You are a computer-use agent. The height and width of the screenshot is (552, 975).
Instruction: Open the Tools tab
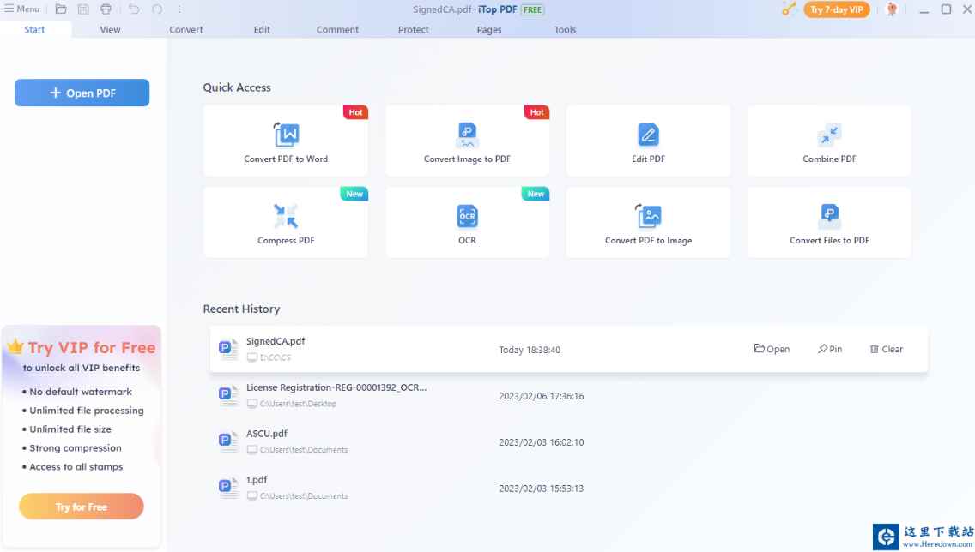[566, 30]
